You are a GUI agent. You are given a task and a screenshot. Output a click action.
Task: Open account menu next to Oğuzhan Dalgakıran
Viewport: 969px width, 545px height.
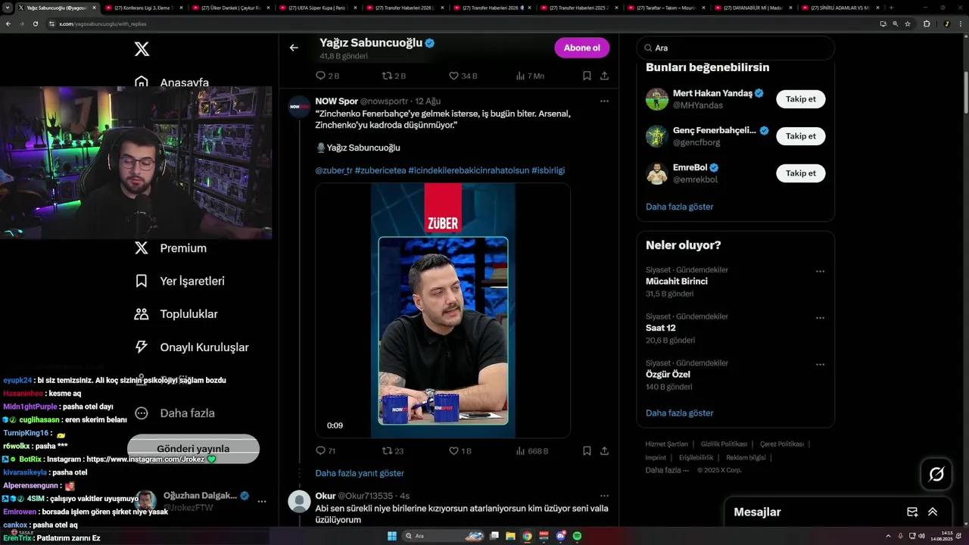tap(261, 501)
